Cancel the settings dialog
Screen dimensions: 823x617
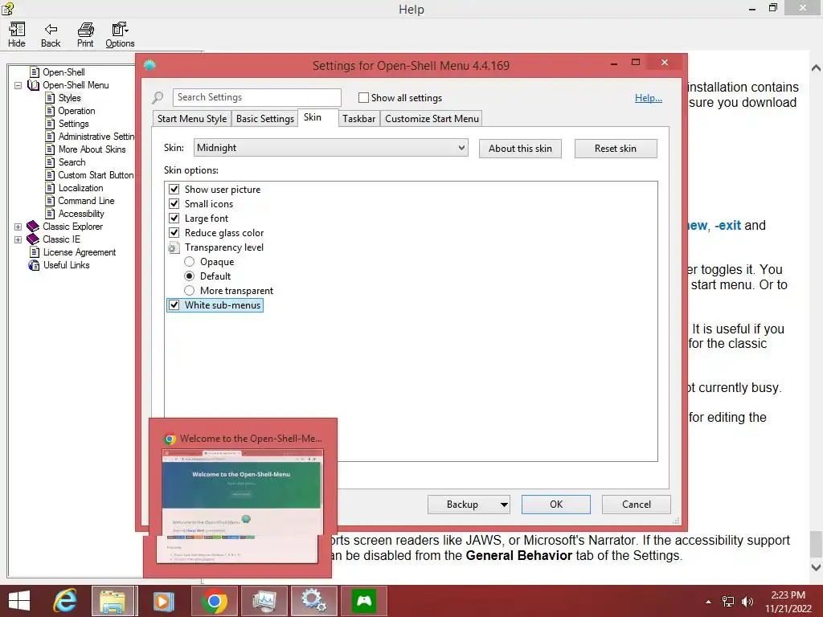click(637, 505)
